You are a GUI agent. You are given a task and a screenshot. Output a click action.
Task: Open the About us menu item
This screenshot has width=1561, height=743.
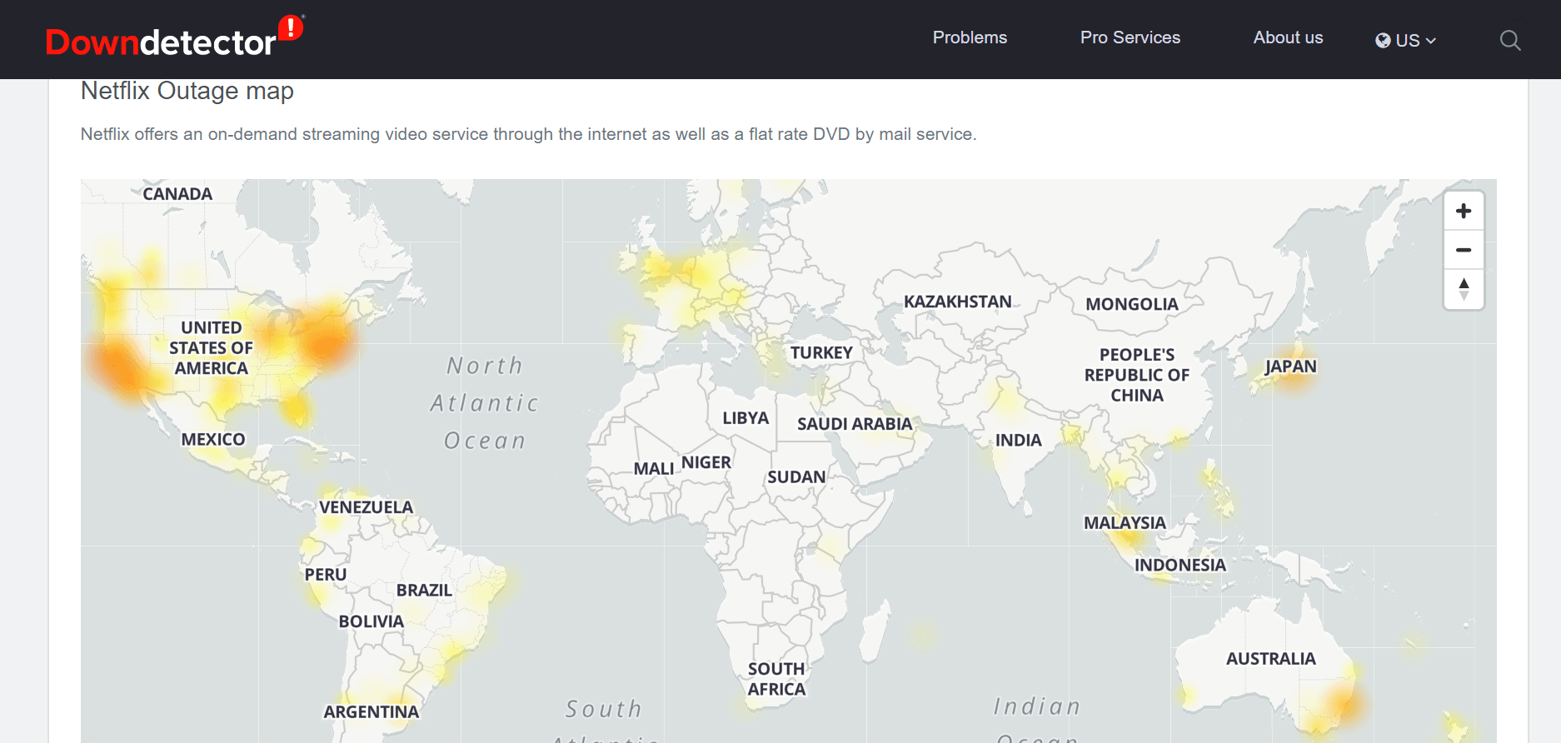click(x=1288, y=37)
